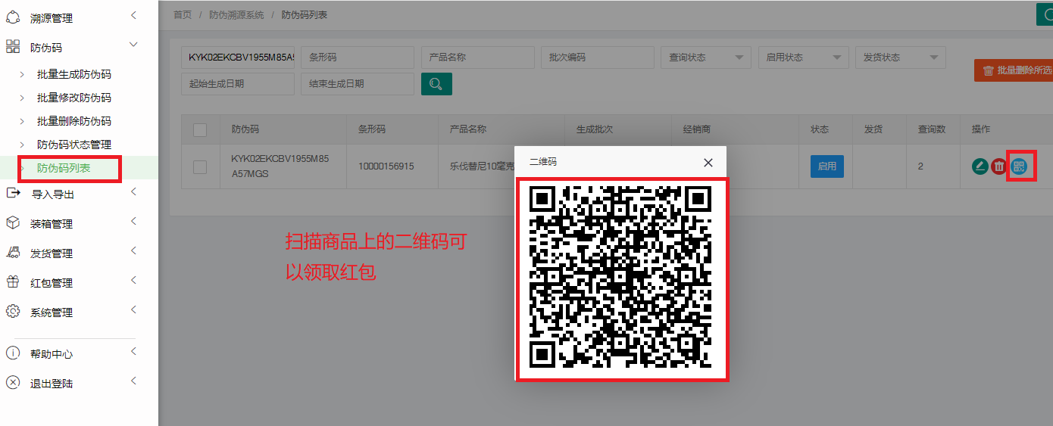Toggle the select-all checkbox in table header
This screenshot has height=426, width=1053.
coord(200,130)
